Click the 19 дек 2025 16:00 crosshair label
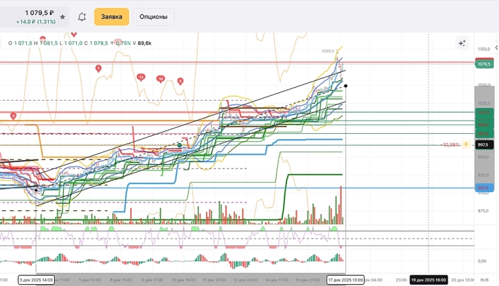Viewport: 499px width, 286px height. [x=428, y=280]
